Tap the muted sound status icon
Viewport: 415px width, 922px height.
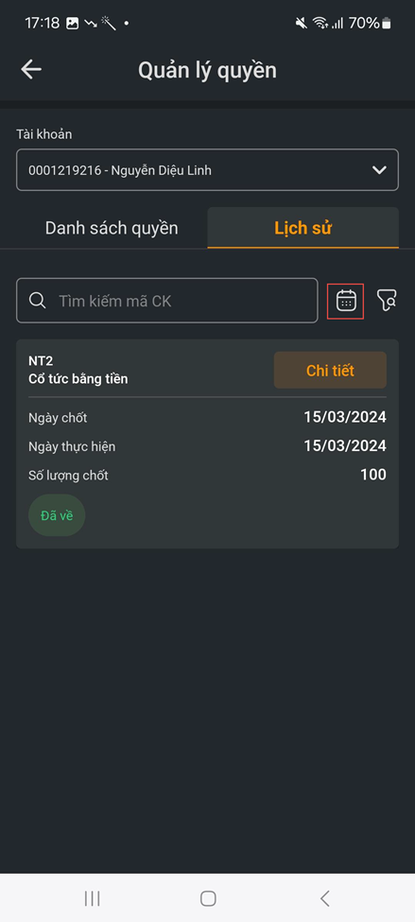click(x=302, y=23)
